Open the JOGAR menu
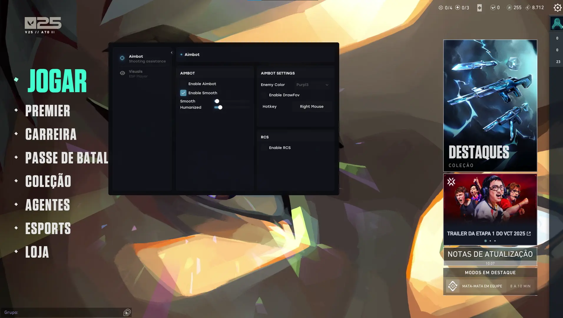Screen dimensions: 563x318 [57, 81]
